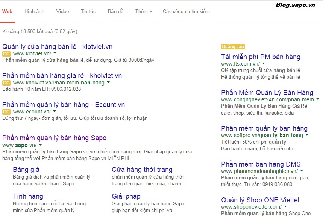Open Phần mềm bán hàng giá rẻ khoiviet.vn
Image resolution: width=323 pixels, height=217 pixels.
62,76
